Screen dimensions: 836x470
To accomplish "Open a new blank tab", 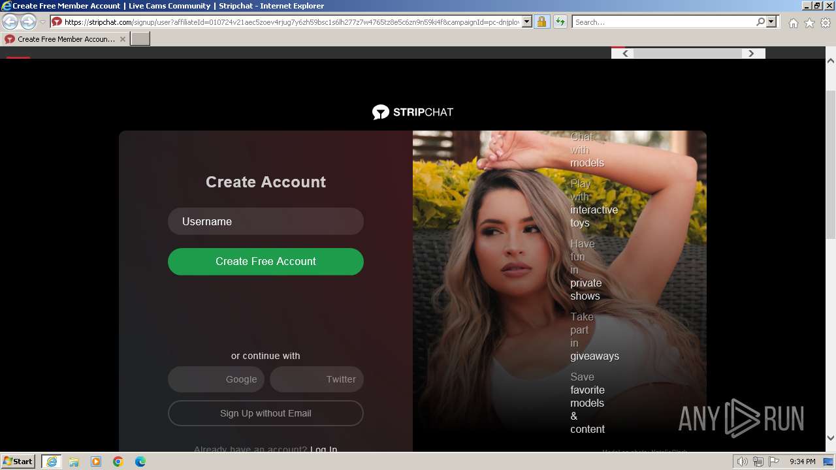I will tap(140, 39).
